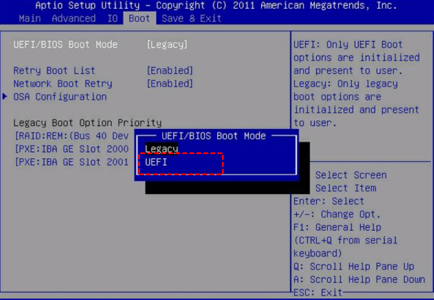
Task: Click the Select Item help line
Action: 346,188
